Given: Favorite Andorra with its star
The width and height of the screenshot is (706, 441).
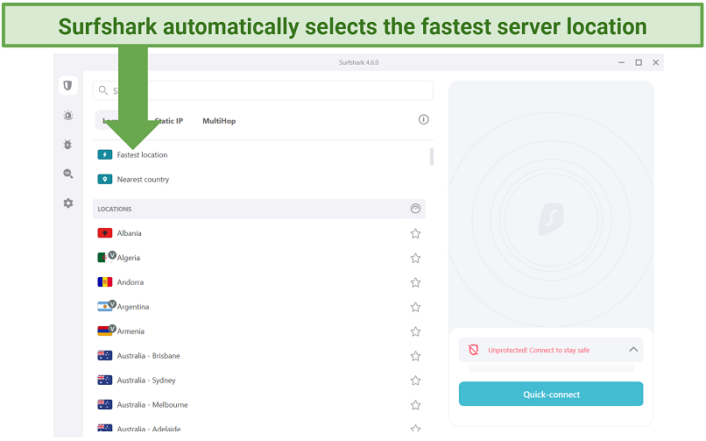Looking at the screenshot, I should pyautogui.click(x=415, y=282).
